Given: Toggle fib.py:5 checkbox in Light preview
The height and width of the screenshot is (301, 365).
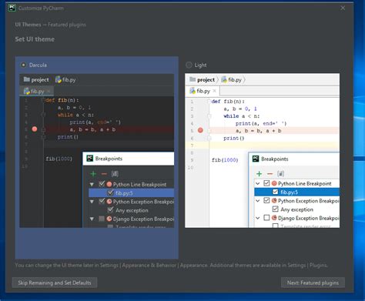Looking at the screenshot, I should [276, 192].
